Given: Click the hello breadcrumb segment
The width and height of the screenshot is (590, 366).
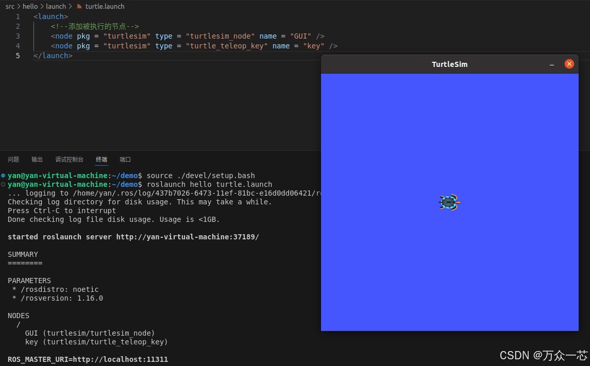Looking at the screenshot, I should (30, 6).
